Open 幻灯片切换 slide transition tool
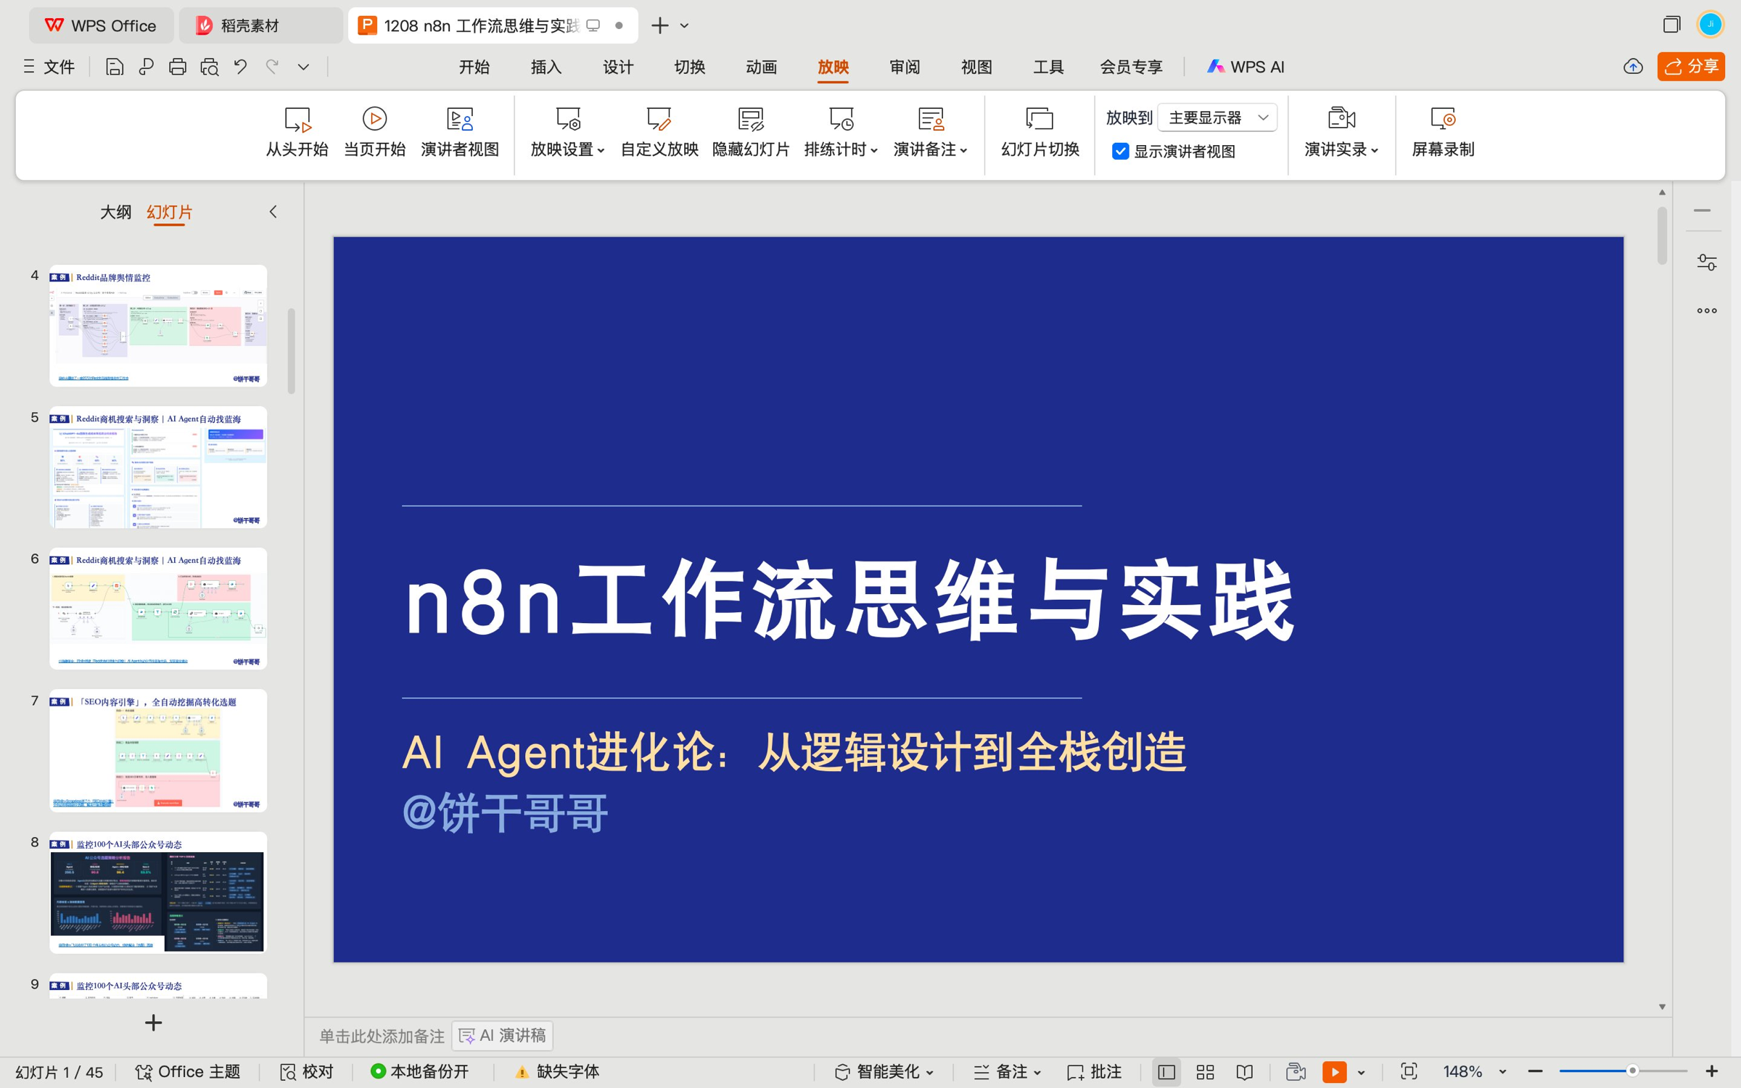This screenshot has width=1741, height=1088. point(1040,120)
